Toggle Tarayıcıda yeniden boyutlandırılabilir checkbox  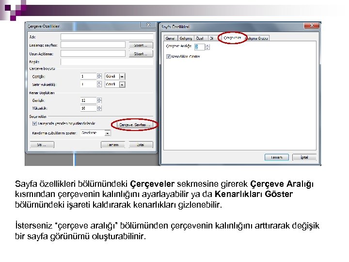click(34, 123)
